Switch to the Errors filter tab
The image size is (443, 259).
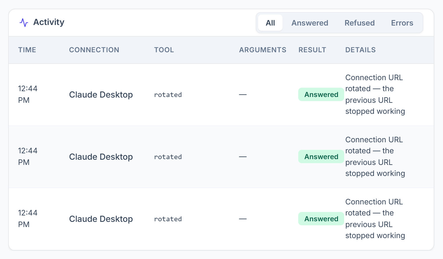point(402,23)
